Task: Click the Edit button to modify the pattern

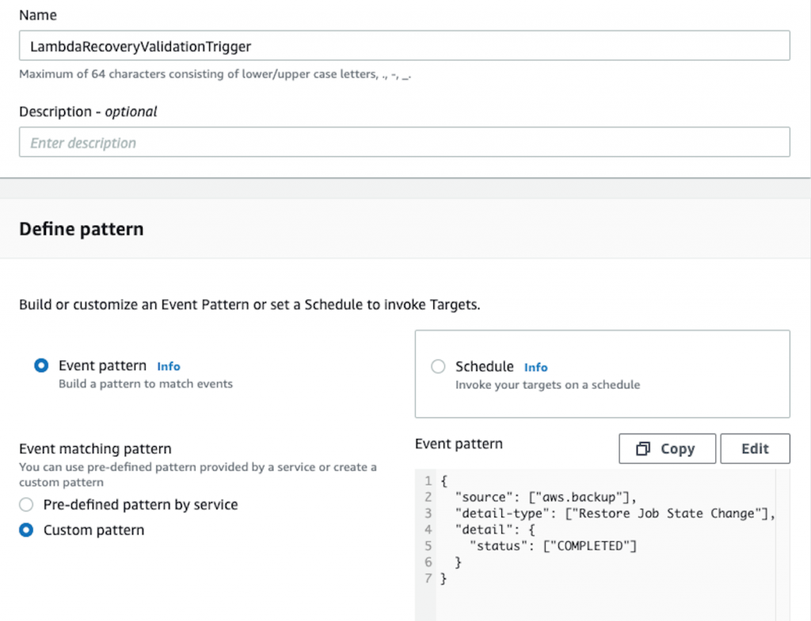Action: click(x=755, y=448)
